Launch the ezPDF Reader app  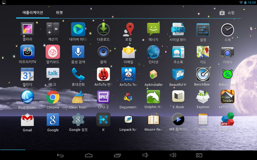(x=227, y=97)
